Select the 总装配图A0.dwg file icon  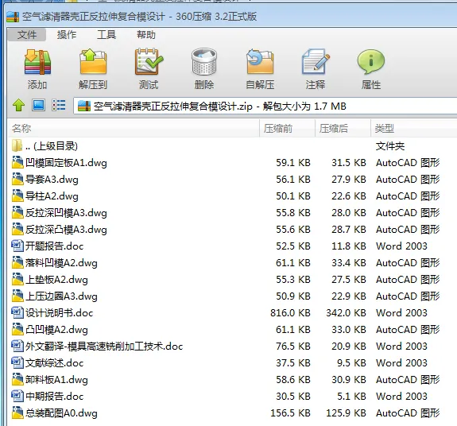[x=17, y=413]
